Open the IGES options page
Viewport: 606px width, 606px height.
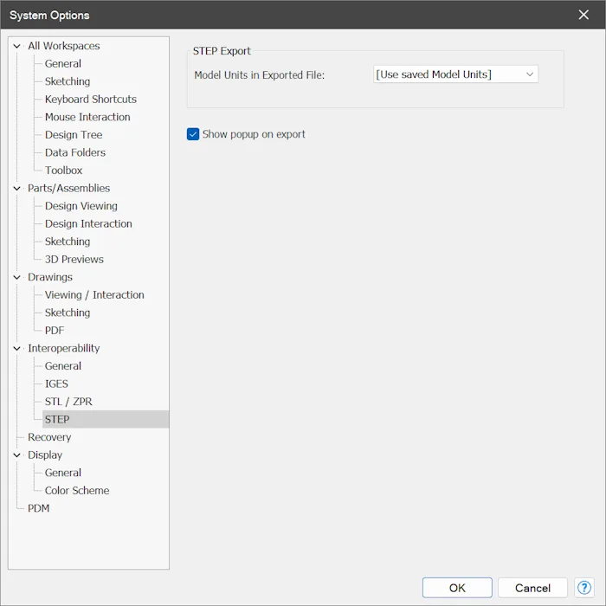[56, 384]
